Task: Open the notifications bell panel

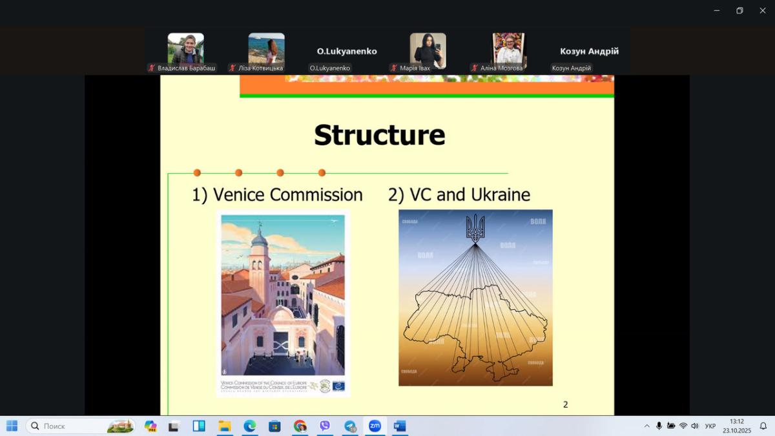Action: (763, 426)
